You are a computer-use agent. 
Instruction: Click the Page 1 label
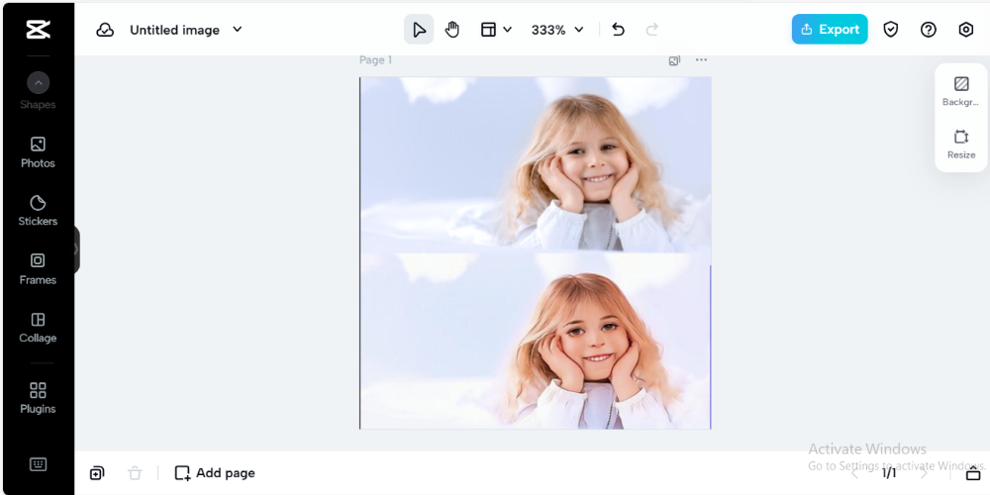375,60
